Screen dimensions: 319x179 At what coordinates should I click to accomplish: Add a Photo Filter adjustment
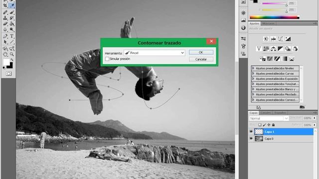[x=288, y=49]
